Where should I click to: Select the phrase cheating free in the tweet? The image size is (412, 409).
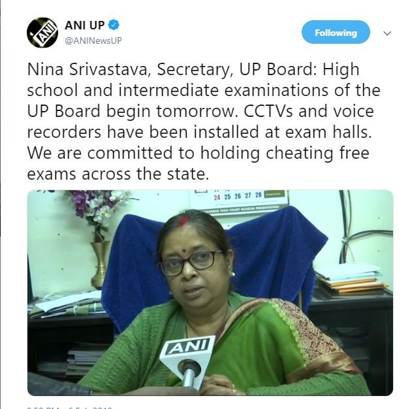[318, 154]
